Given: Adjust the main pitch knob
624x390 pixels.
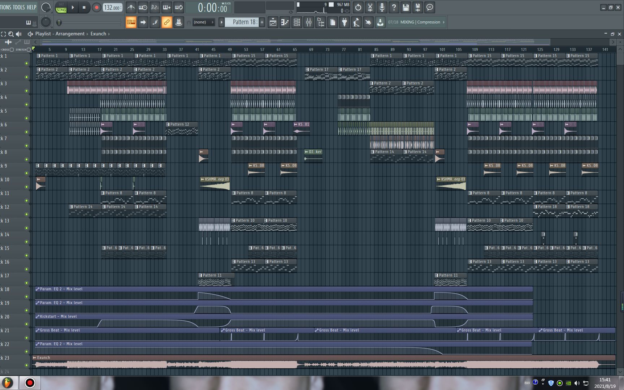Looking at the screenshot, I should 45,22.
